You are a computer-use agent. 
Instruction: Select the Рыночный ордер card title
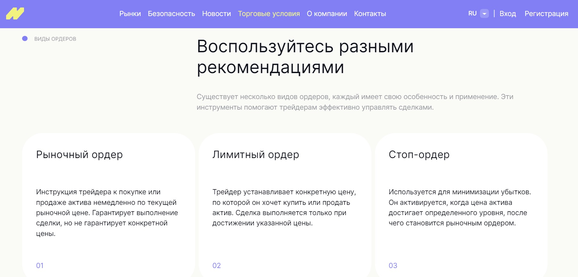click(x=79, y=155)
